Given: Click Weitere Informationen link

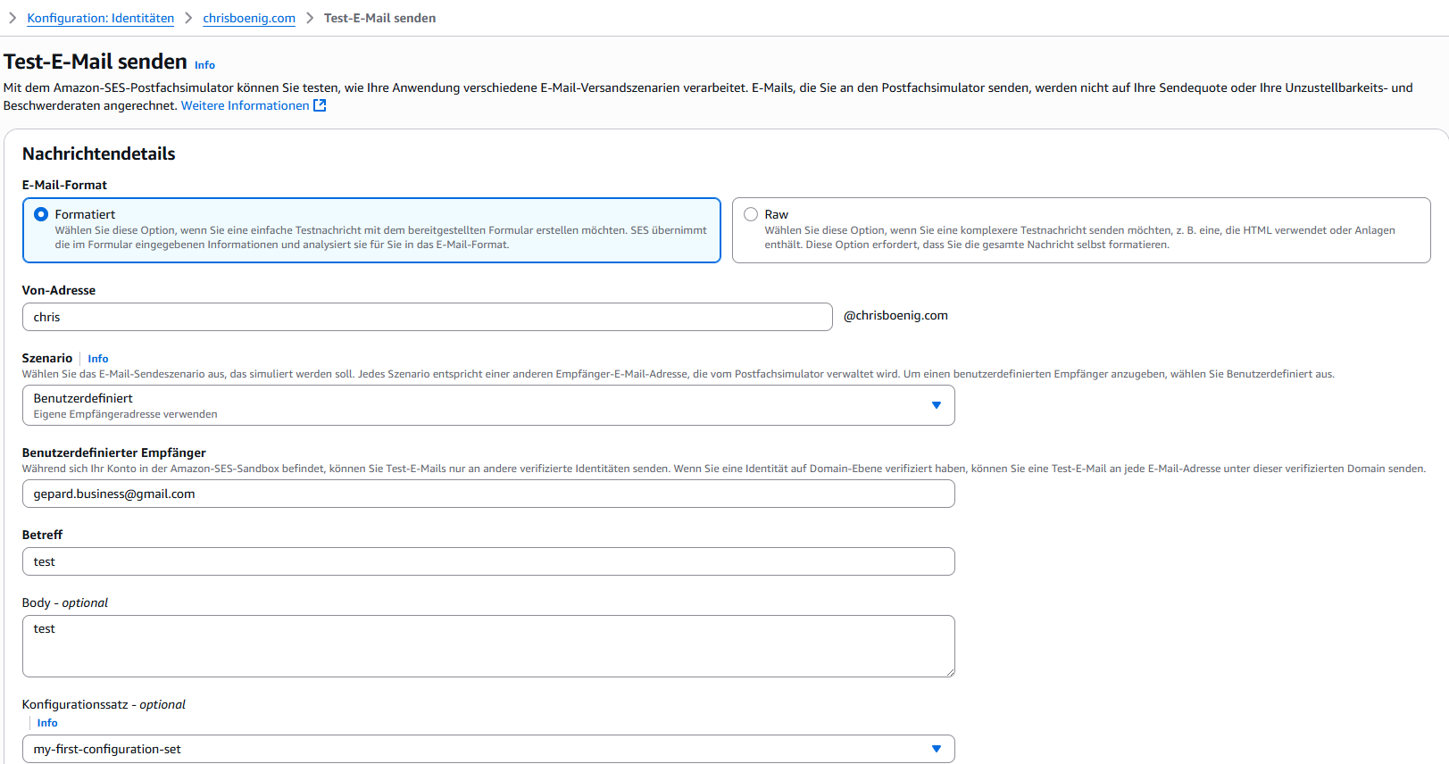Looking at the screenshot, I should (245, 105).
